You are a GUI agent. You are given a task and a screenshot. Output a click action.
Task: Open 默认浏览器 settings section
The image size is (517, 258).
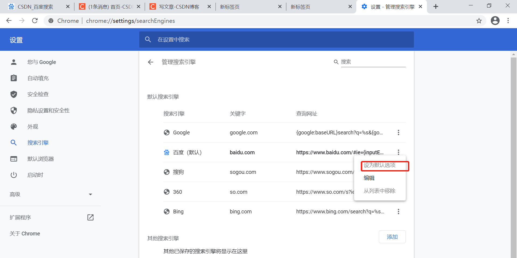(41, 159)
